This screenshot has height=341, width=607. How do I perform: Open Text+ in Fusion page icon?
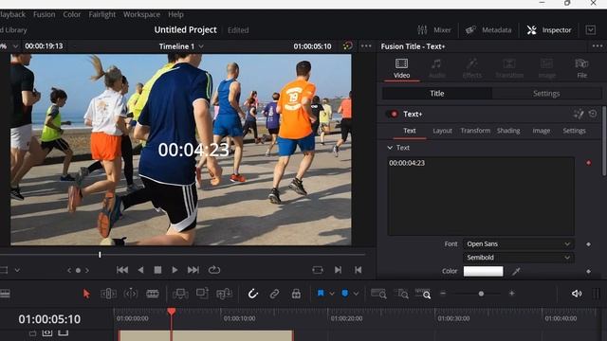pos(579,114)
